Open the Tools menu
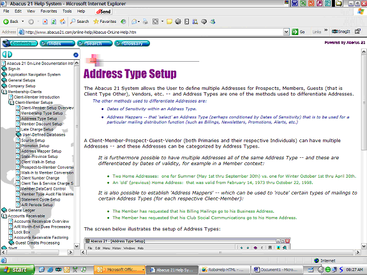The width and height of the screenshot is (367, 275). pyautogui.click(x=67, y=11)
